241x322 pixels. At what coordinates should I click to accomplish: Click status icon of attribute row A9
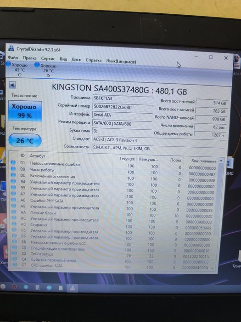click(x=14, y=206)
